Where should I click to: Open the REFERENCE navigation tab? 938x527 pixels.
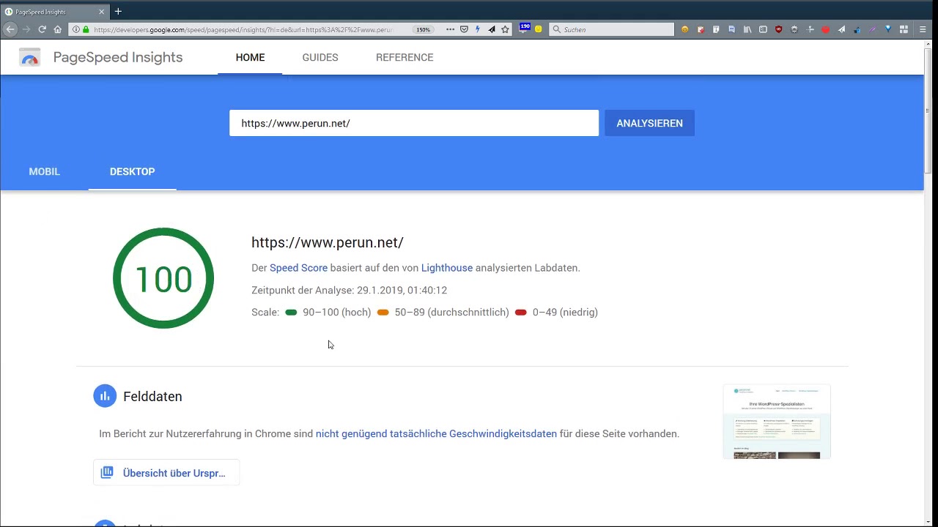click(405, 57)
